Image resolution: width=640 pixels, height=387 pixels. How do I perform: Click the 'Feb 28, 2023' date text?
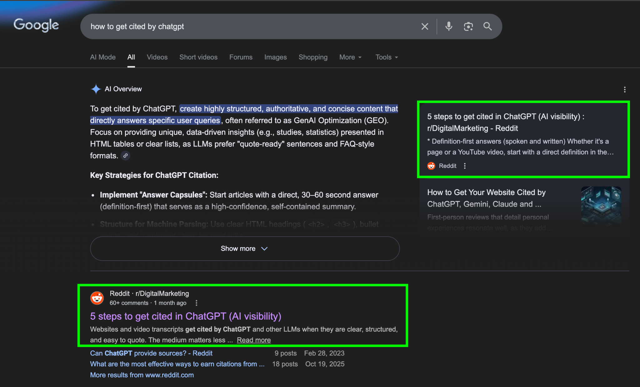[324, 353]
